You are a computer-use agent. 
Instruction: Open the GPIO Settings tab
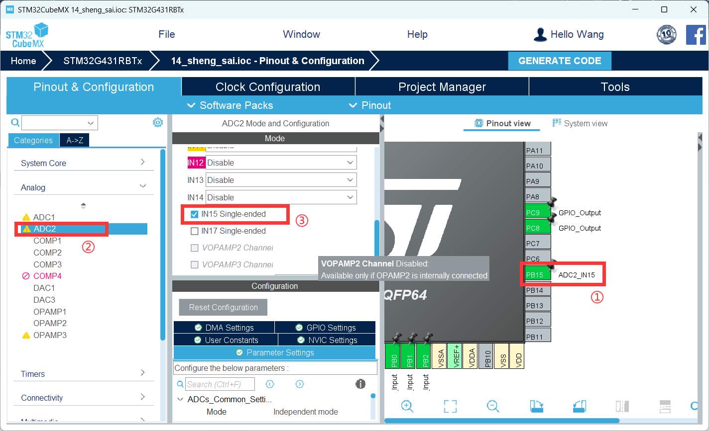click(x=325, y=328)
